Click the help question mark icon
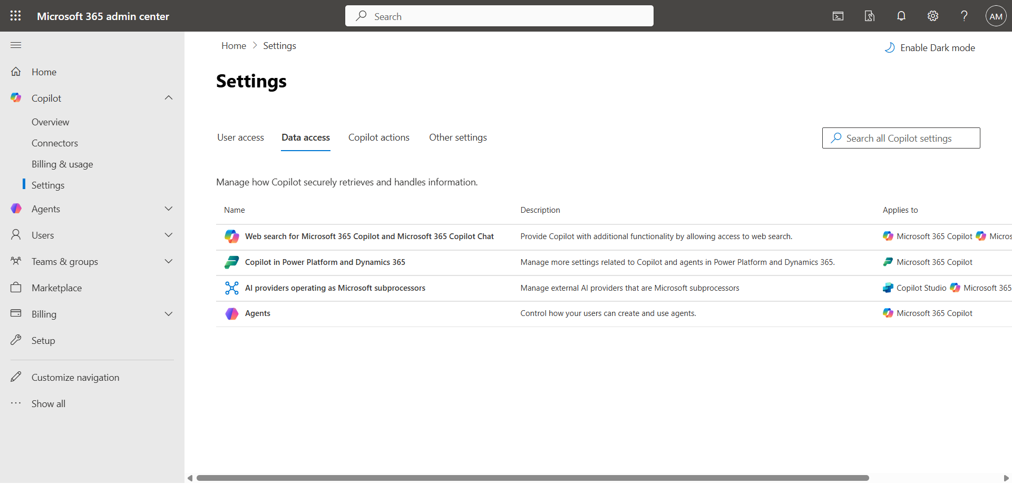The width and height of the screenshot is (1012, 484). pos(964,16)
